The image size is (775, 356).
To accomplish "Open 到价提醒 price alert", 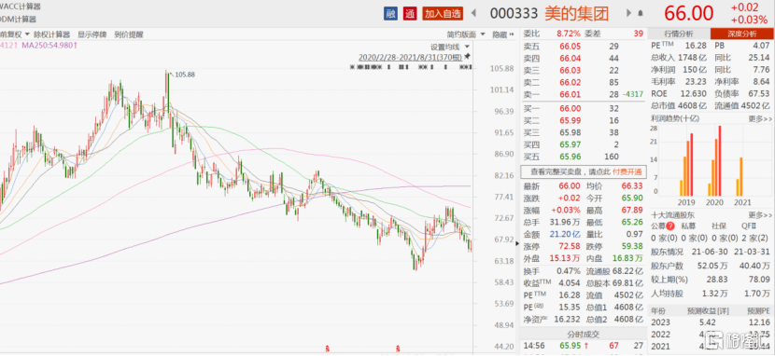I will point(129,34).
